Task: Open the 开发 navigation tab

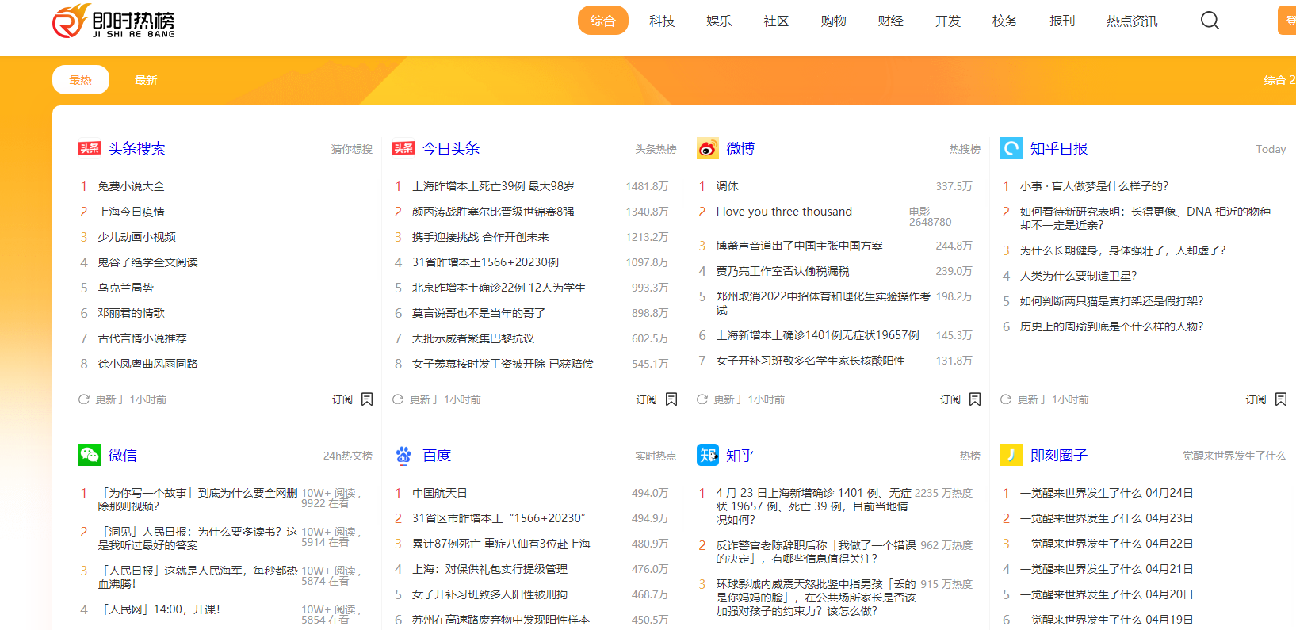Action: pyautogui.click(x=947, y=21)
